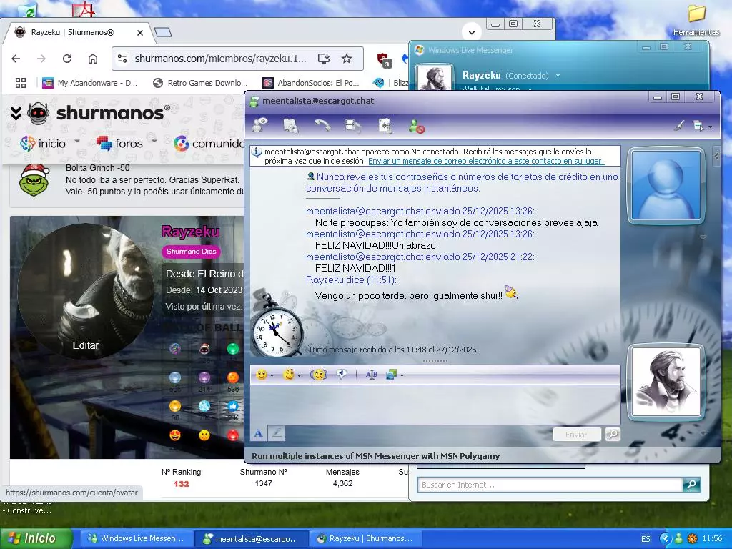Click the voice clip icon

[342, 375]
